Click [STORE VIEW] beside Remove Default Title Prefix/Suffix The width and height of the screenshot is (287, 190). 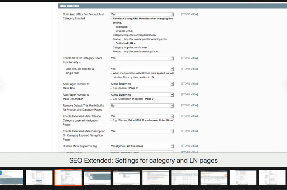point(189,105)
